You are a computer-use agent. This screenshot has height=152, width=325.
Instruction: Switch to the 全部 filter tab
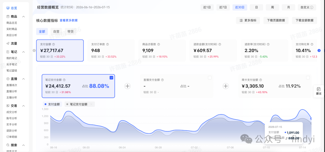pos(42,31)
